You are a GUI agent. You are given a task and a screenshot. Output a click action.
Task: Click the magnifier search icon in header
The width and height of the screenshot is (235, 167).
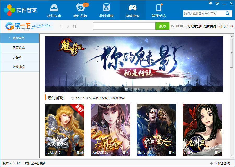pos(227,14)
